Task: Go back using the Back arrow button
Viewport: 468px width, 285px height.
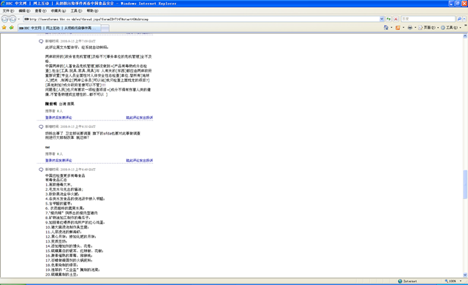Action: [5, 19]
